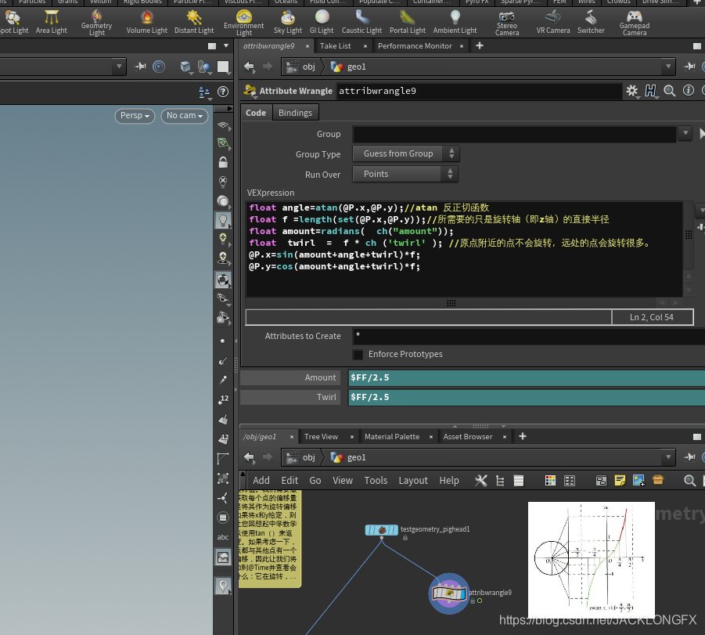Viewport: 705px width, 635px height.
Task: Add an Area Light from the shelf
Action: click(52, 22)
